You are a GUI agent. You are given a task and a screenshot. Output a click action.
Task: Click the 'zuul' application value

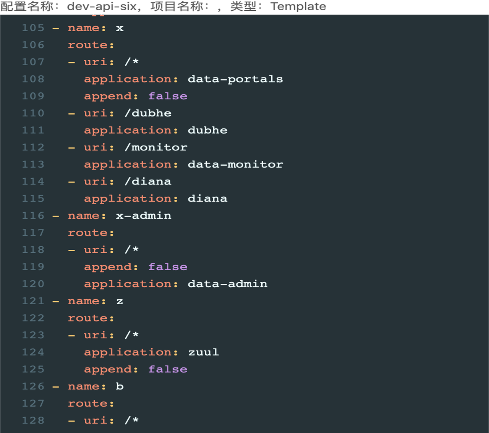(x=203, y=352)
